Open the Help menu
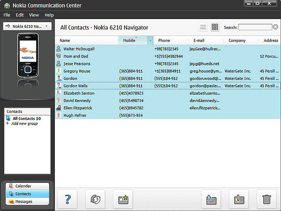281x211 pixels. tap(49, 15)
